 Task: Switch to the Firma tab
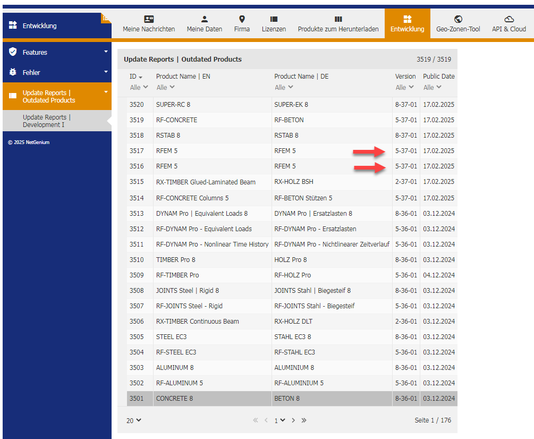242,23
